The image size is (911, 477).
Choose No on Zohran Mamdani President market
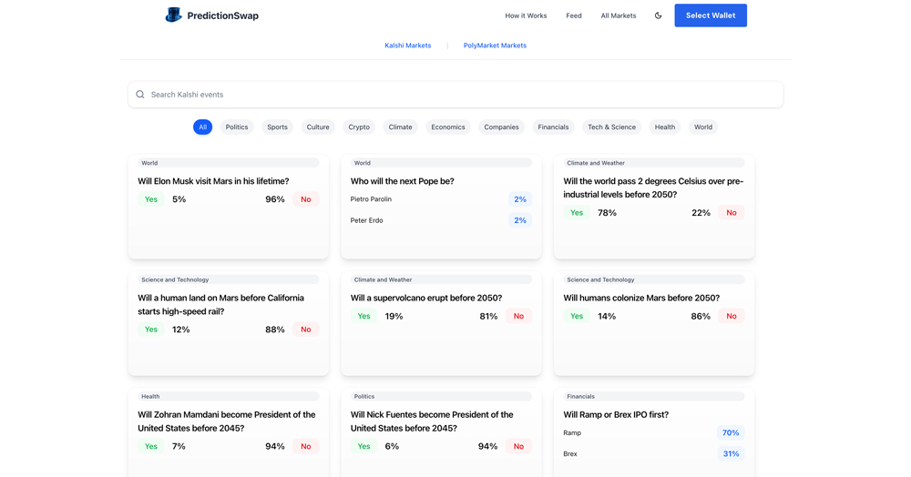click(x=305, y=446)
